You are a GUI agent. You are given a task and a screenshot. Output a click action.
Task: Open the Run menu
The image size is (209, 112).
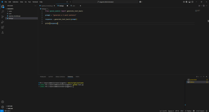pyautogui.click(x=30, y=2)
